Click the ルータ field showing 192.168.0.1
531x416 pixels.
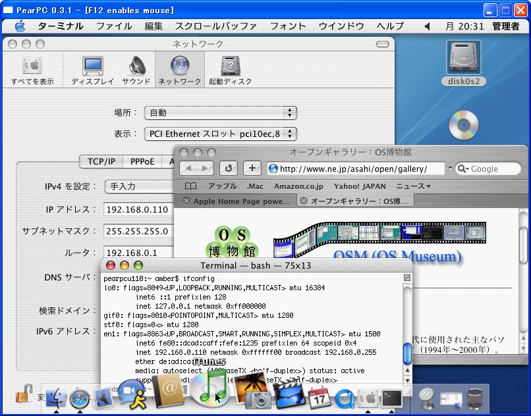point(138,253)
